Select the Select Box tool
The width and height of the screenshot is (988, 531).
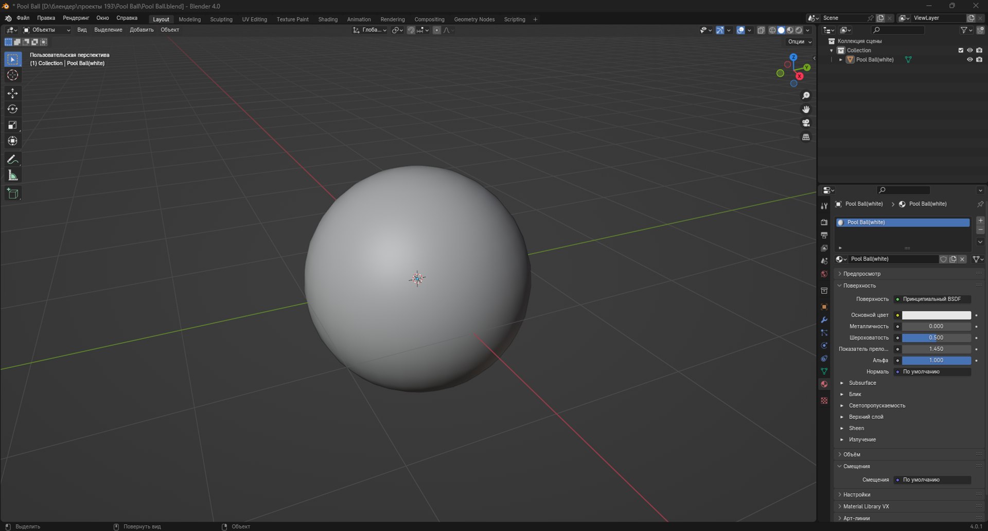(13, 59)
